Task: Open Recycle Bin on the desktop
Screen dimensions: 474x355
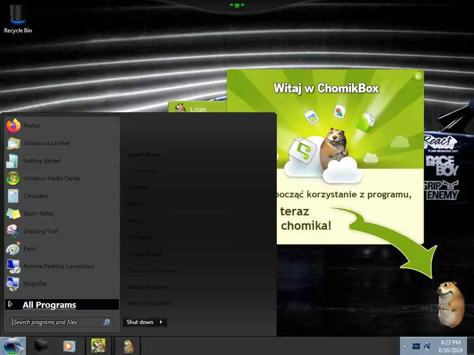Action: (18, 18)
